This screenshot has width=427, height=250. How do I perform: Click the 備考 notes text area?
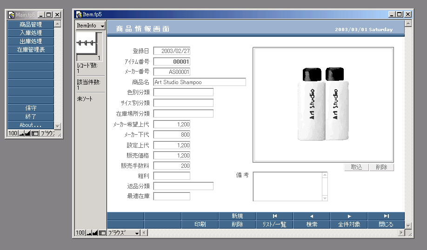(287, 186)
